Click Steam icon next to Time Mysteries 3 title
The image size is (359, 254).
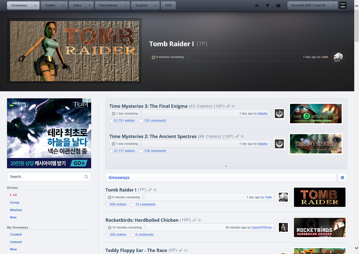coord(228,106)
